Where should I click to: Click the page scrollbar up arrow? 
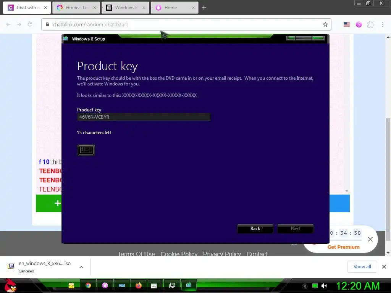click(x=388, y=37)
